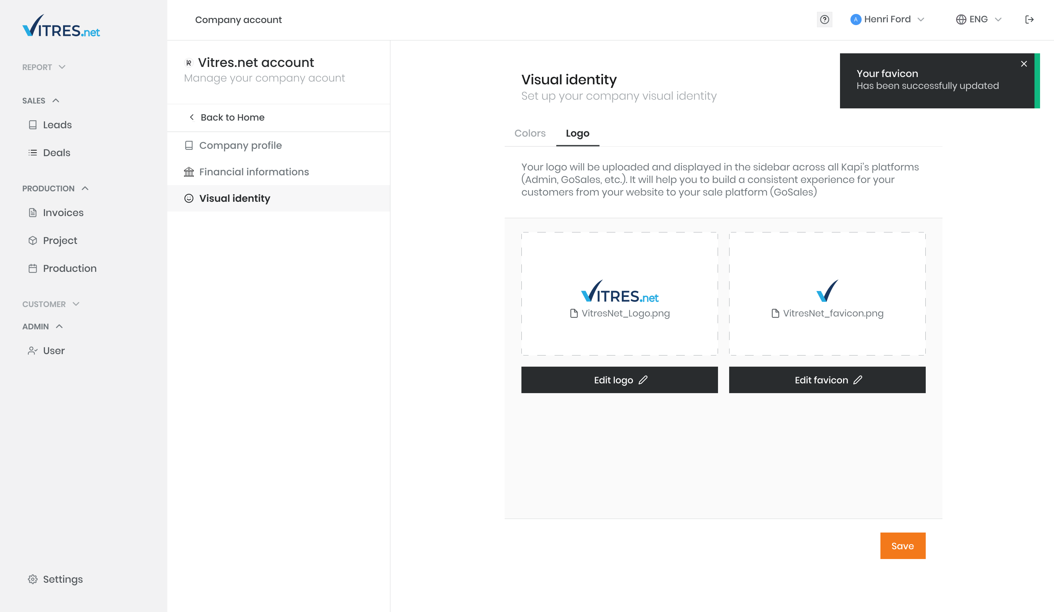Click the logout icon in top bar
The width and height of the screenshot is (1054, 612).
[1029, 20]
